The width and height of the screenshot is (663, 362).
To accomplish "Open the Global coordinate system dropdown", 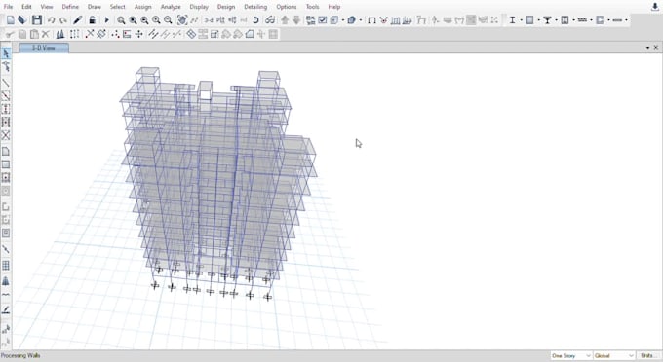I will (x=614, y=355).
